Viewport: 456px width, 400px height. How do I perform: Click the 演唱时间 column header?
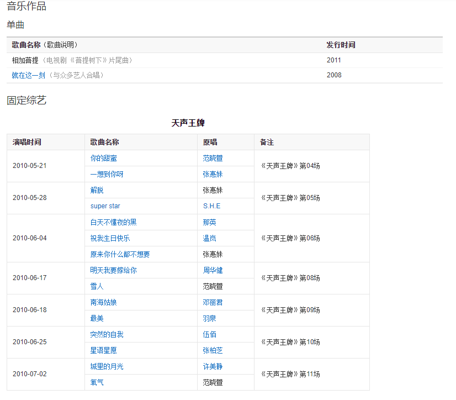[x=26, y=143]
